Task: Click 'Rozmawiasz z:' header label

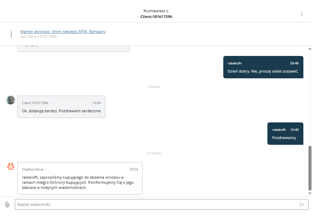Action: coord(156,11)
